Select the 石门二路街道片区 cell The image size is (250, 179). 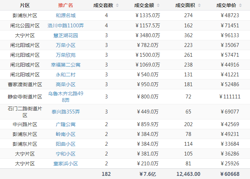click(25, 112)
